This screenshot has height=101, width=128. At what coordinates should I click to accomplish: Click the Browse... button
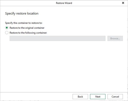115,38
